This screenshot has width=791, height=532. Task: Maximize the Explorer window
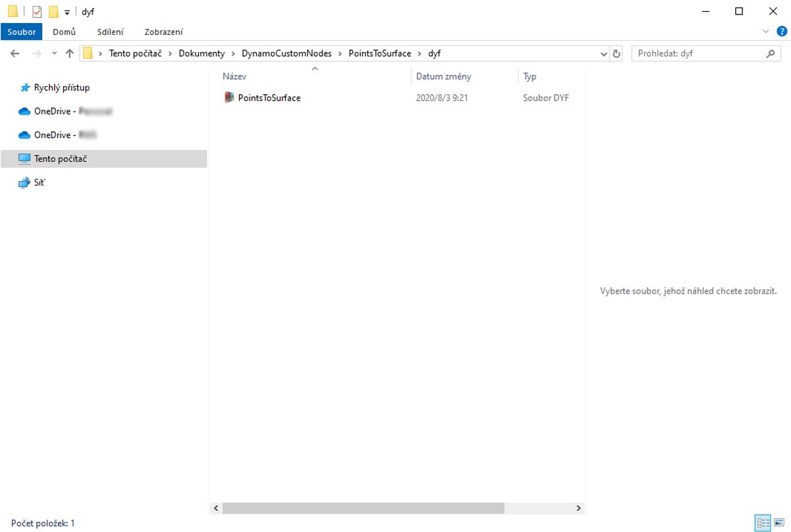coord(739,11)
